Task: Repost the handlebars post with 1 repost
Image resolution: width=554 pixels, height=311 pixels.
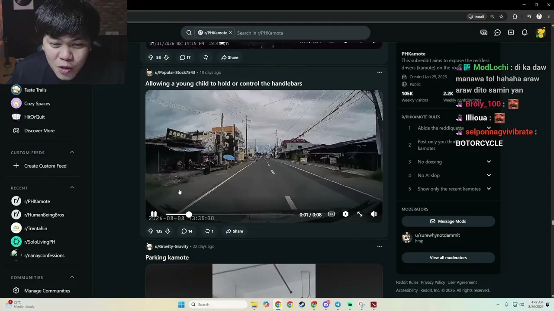Action: tap(209, 231)
